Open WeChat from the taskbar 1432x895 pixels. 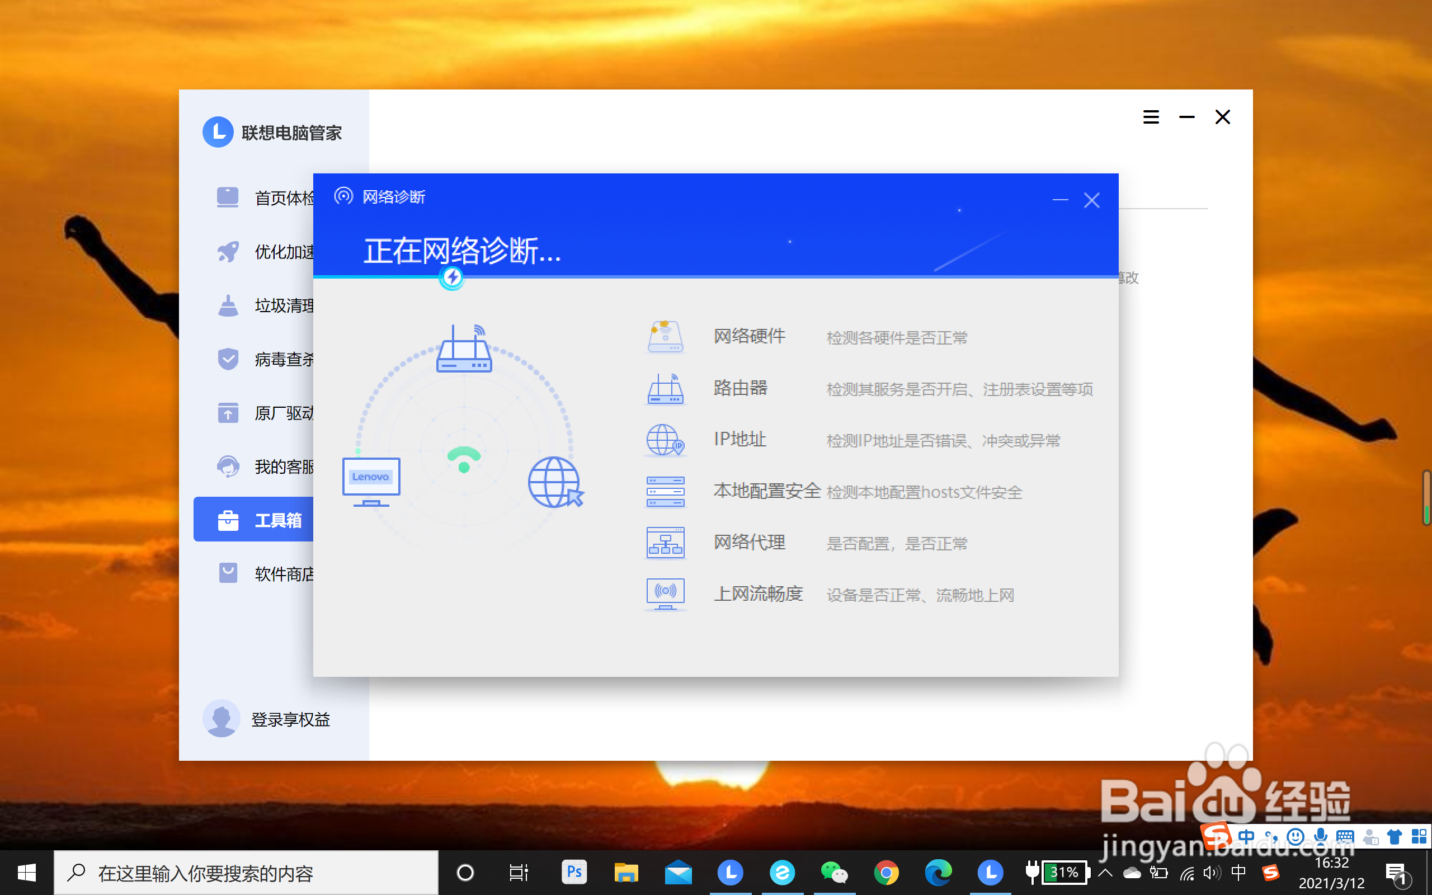[x=834, y=873]
